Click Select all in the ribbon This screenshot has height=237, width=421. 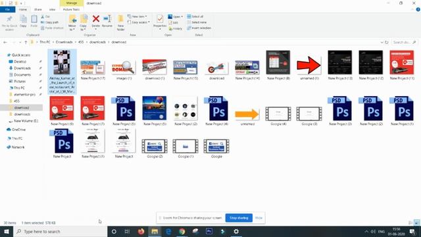tap(195, 16)
